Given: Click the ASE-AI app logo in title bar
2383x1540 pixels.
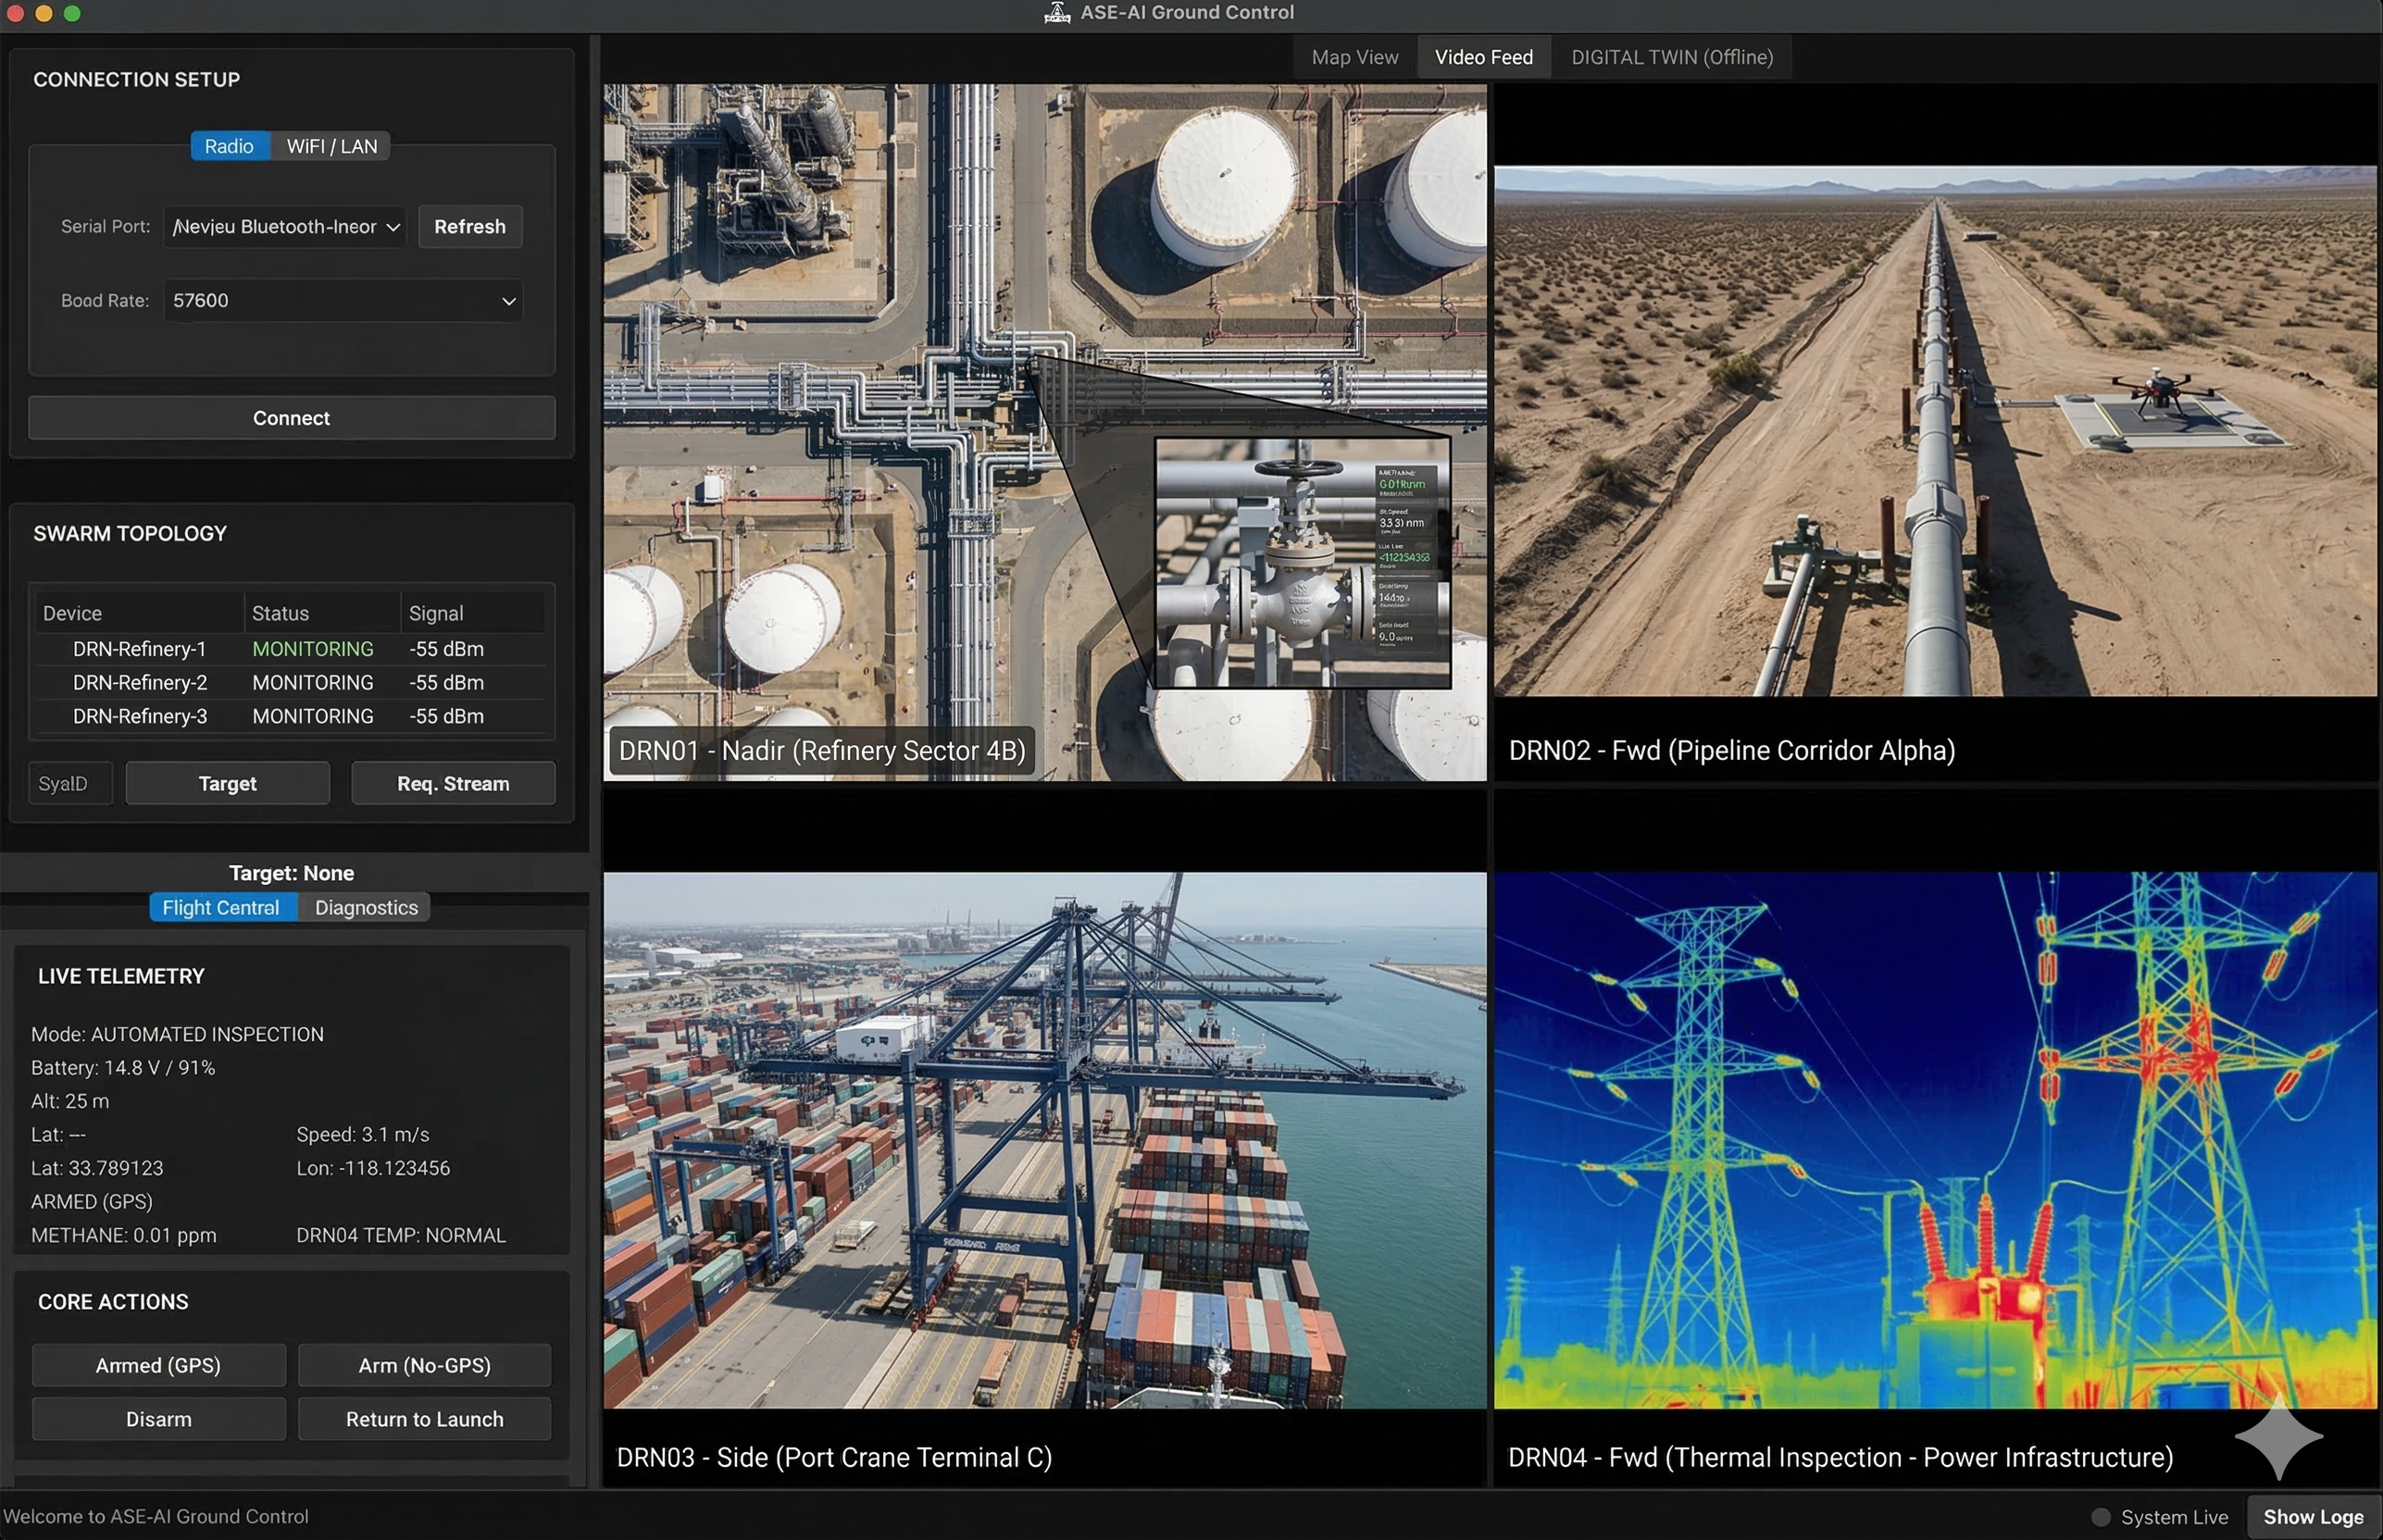Looking at the screenshot, I should [x=1056, y=13].
